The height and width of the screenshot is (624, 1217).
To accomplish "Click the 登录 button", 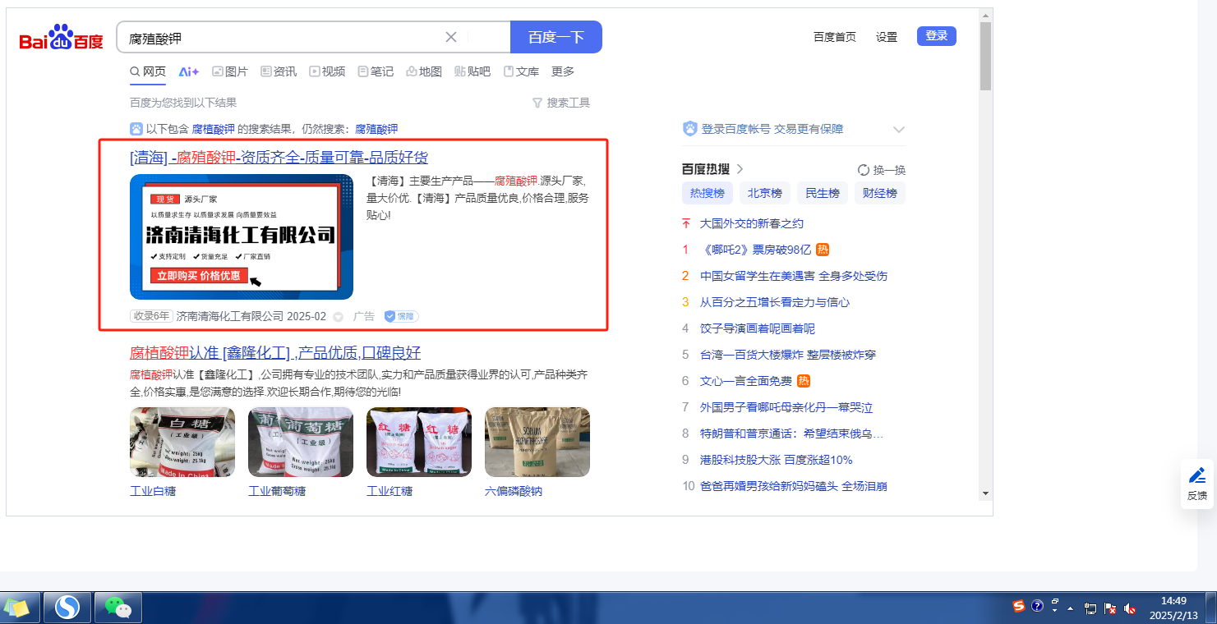I will pyautogui.click(x=937, y=36).
